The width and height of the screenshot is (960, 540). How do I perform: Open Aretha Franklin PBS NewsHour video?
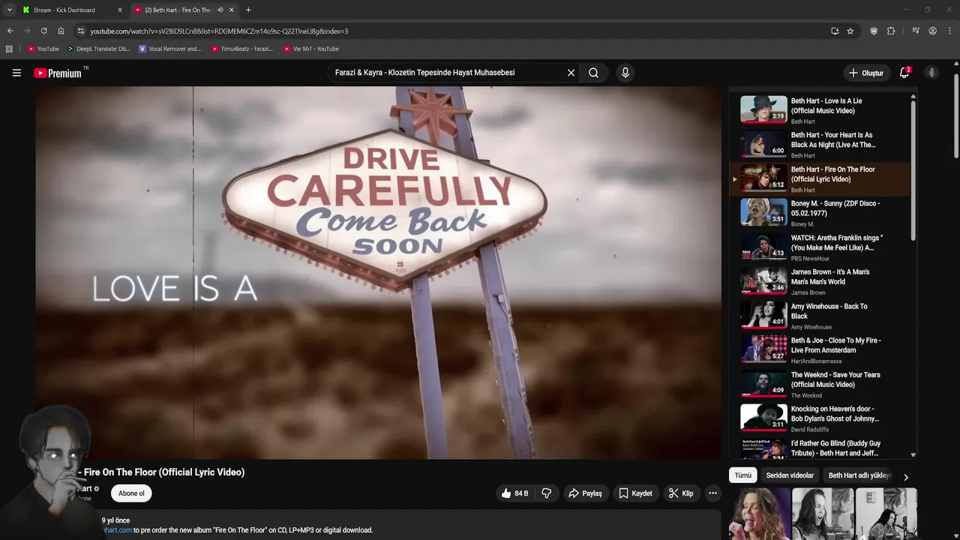pos(820,247)
